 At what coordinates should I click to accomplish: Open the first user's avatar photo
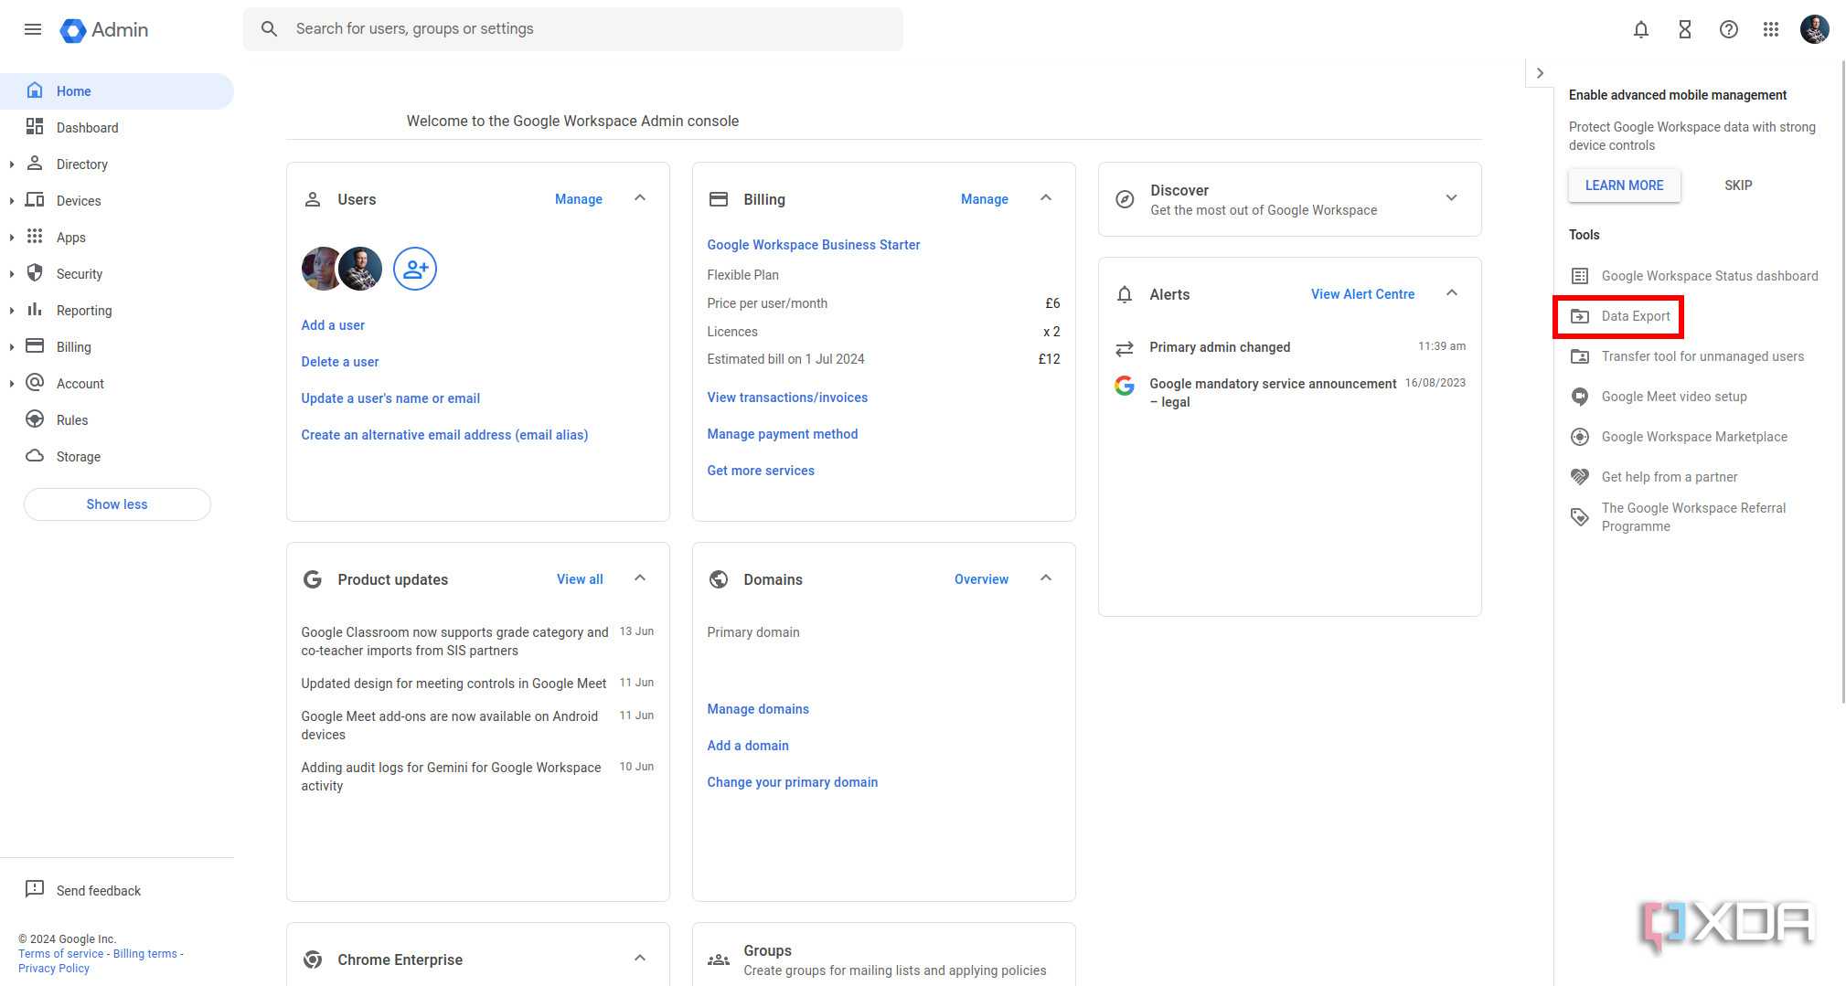pyautogui.click(x=320, y=269)
